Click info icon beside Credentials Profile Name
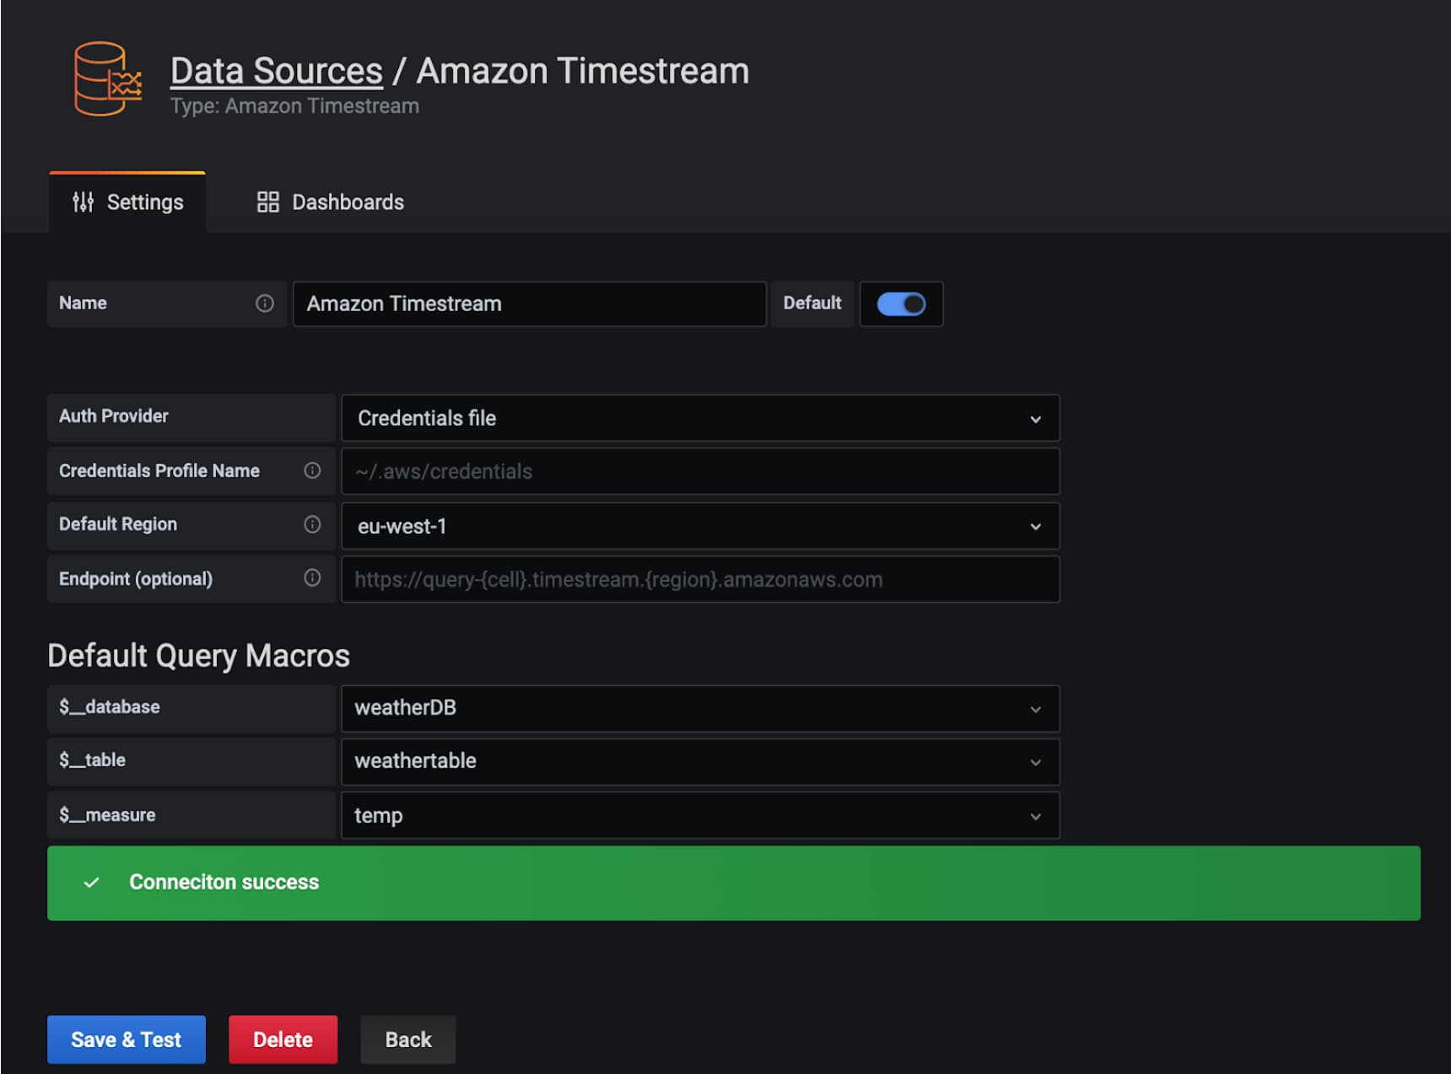The height and width of the screenshot is (1074, 1451). coord(312,470)
